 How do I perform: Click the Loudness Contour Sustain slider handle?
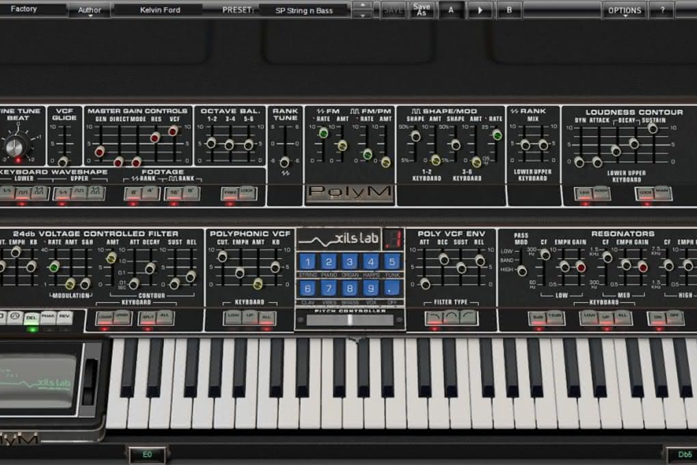[653, 129]
